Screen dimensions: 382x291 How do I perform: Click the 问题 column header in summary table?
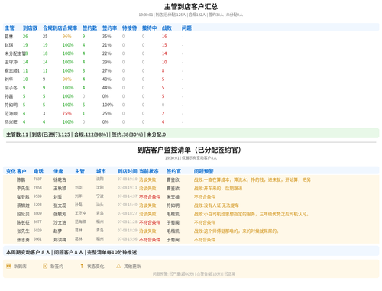186,28
